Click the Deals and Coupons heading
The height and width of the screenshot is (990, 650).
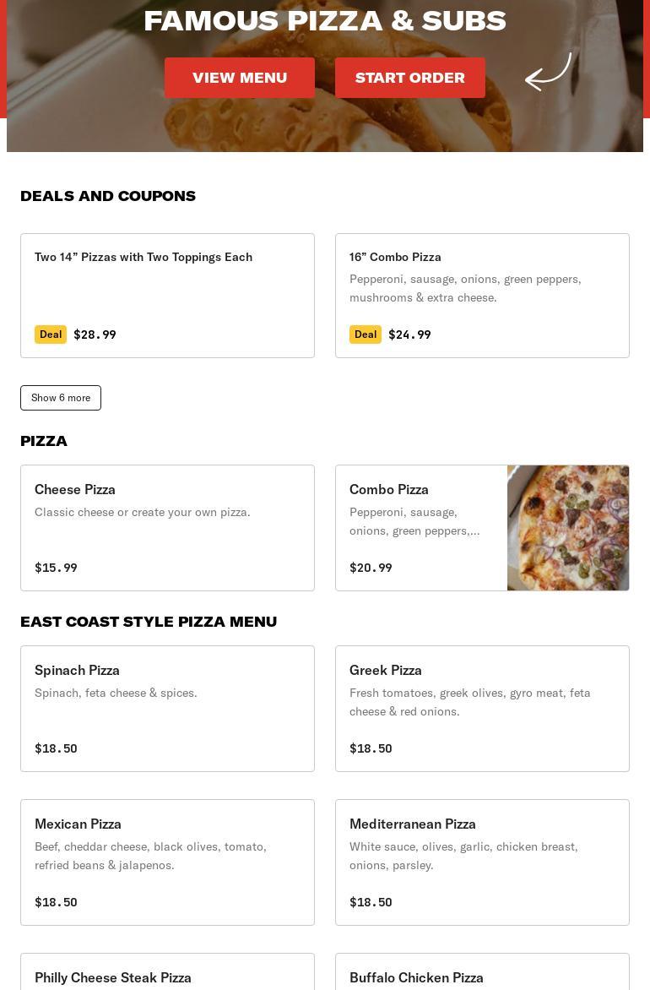tap(108, 196)
